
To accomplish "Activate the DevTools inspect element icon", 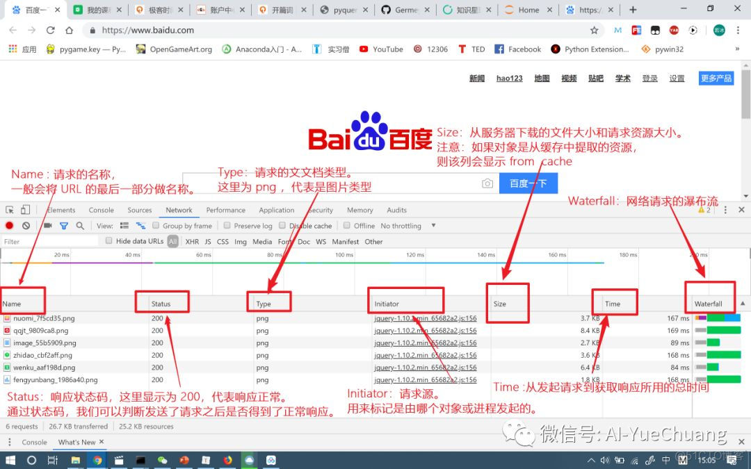I will (10, 210).
